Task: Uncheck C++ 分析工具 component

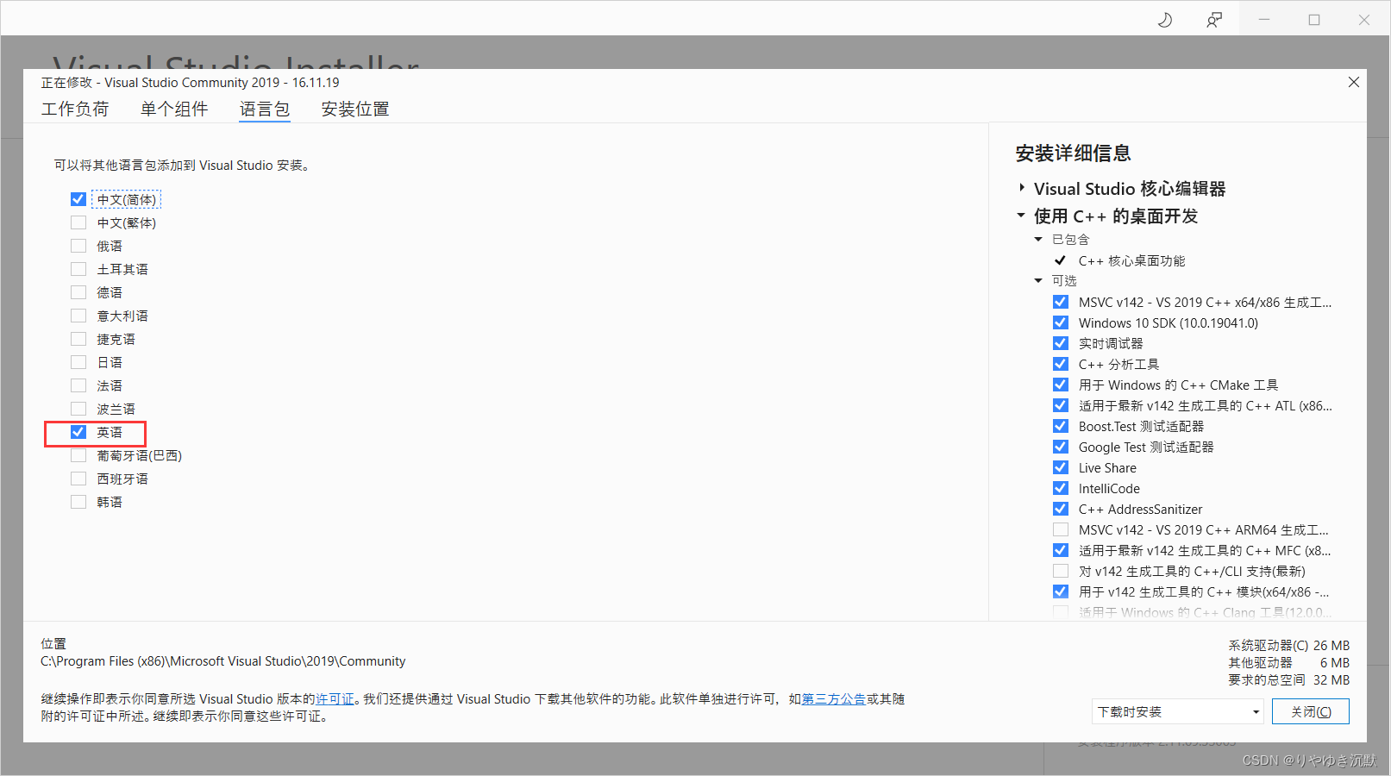Action: click(x=1061, y=364)
